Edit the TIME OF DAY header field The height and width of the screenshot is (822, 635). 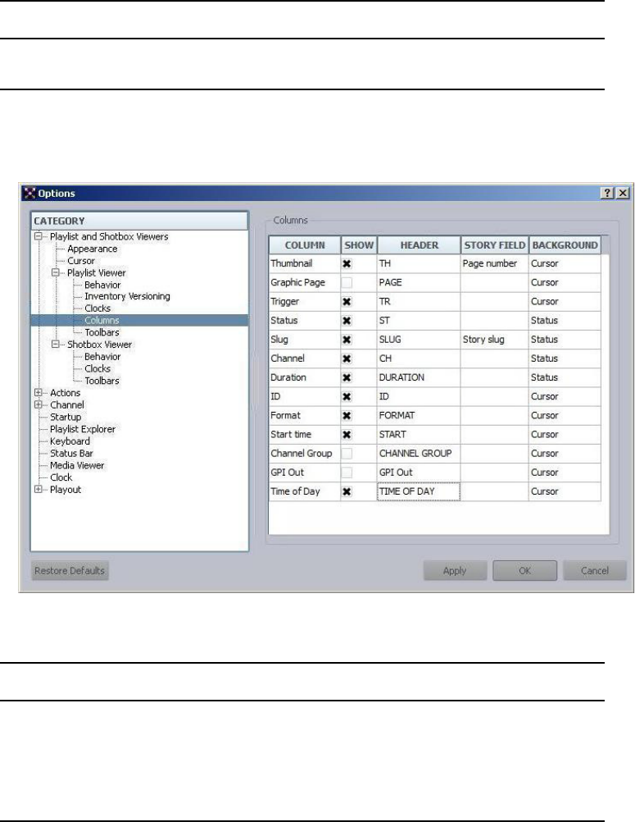(418, 491)
